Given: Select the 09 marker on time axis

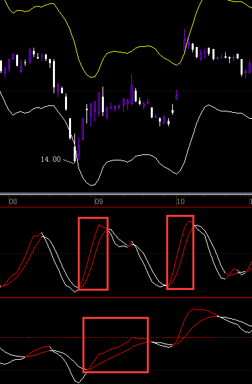Looking at the screenshot, I should tap(99, 201).
